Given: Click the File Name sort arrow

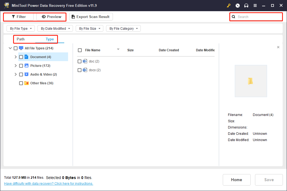Looking at the screenshot, I should (118, 49).
